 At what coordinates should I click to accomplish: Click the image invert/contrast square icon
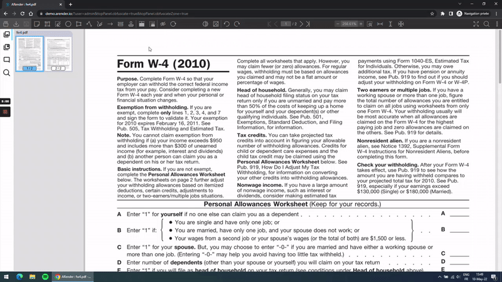(x=216, y=24)
